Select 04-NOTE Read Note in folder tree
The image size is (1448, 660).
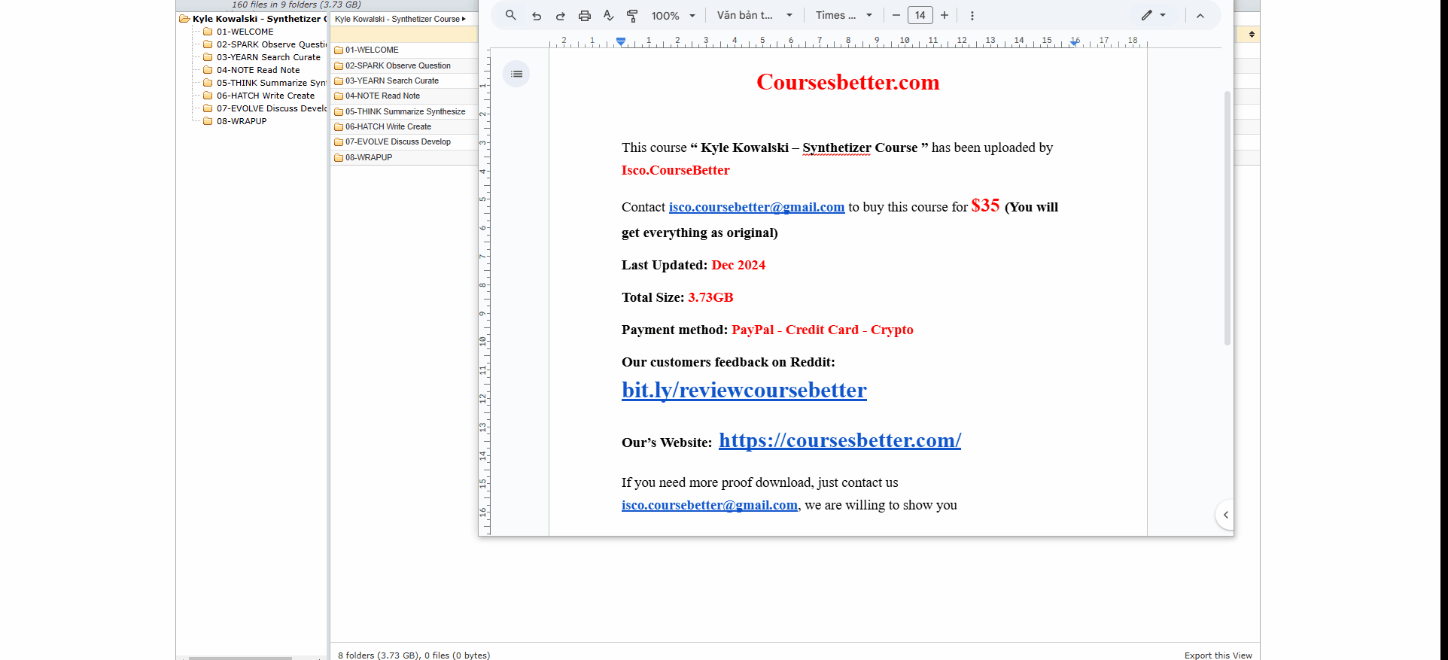click(257, 70)
